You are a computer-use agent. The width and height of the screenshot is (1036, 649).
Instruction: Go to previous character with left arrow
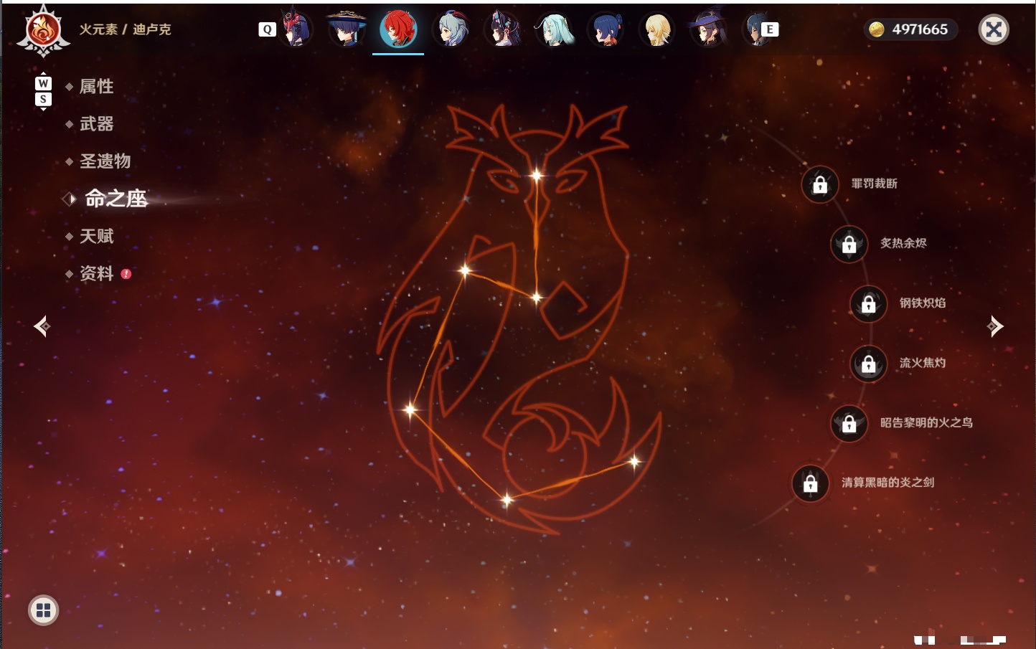42,326
